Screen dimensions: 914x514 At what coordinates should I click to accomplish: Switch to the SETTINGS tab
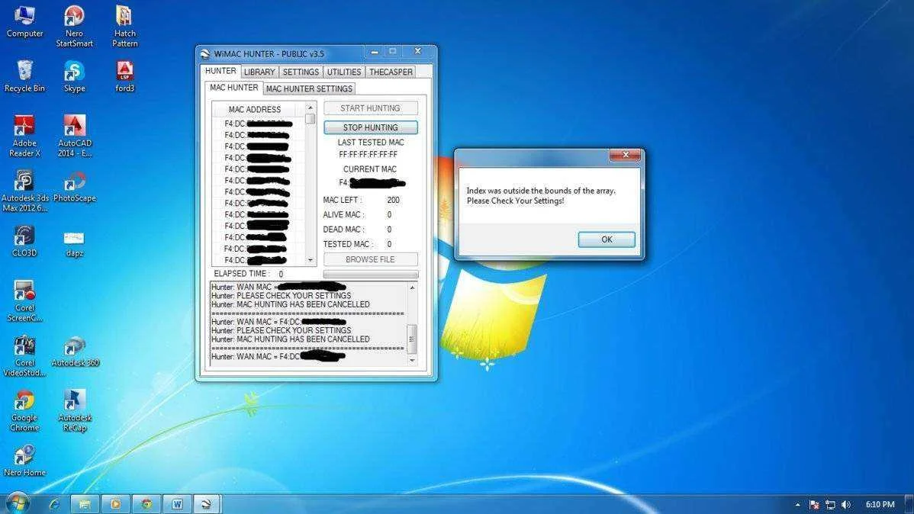click(x=301, y=72)
